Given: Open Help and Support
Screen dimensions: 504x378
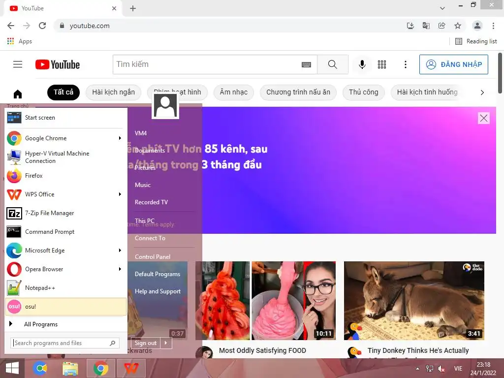Looking at the screenshot, I should tap(157, 291).
